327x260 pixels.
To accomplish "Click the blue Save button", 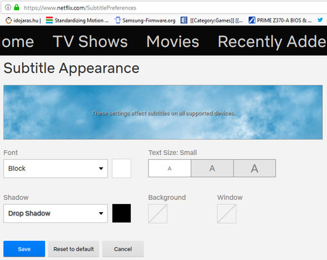I will (25, 249).
